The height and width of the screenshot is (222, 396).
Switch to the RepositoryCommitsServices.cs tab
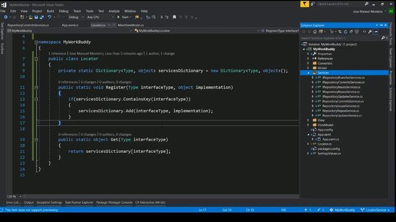tap(28, 25)
